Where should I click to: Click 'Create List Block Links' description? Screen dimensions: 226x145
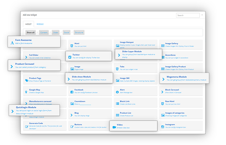[128, 104]
